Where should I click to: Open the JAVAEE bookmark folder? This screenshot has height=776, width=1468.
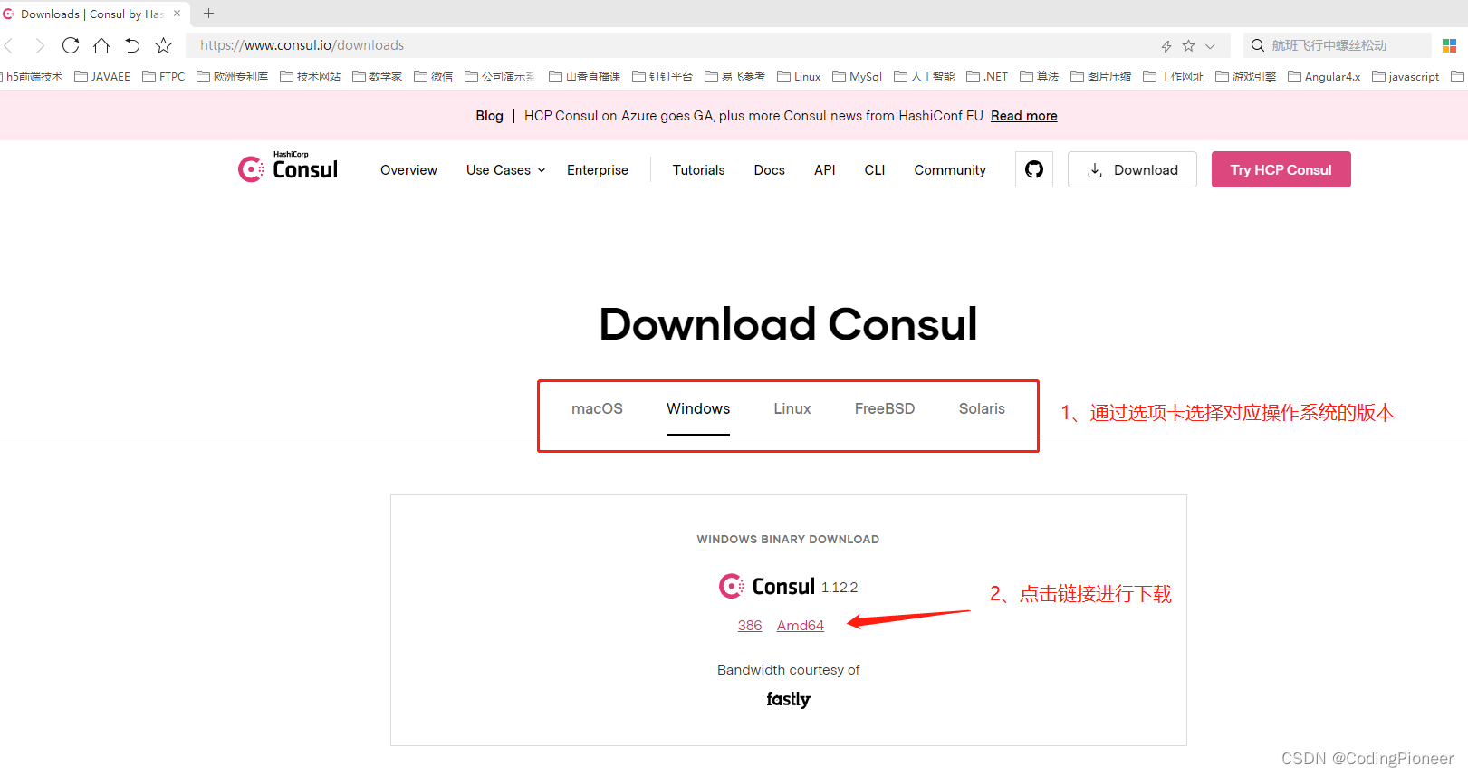click(x=102, y=77)
